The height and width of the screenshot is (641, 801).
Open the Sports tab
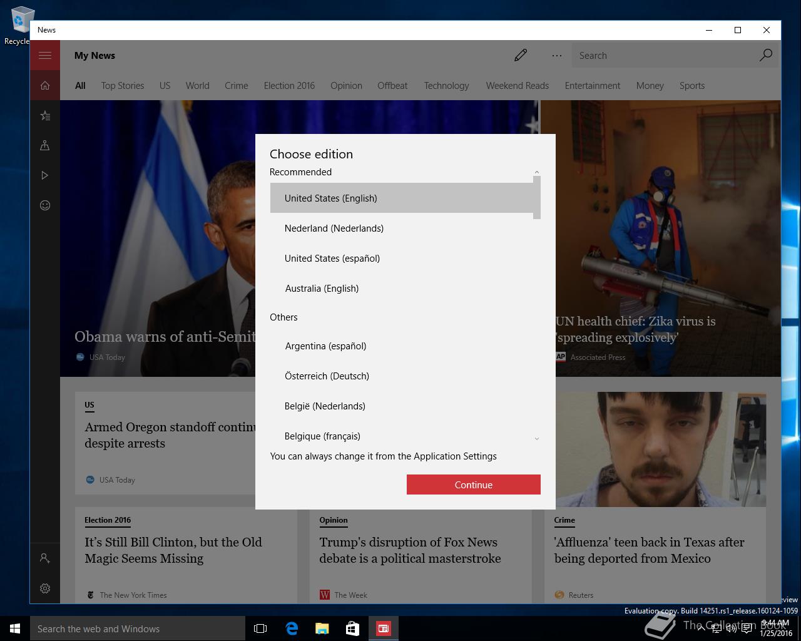(x=692, y=86)
